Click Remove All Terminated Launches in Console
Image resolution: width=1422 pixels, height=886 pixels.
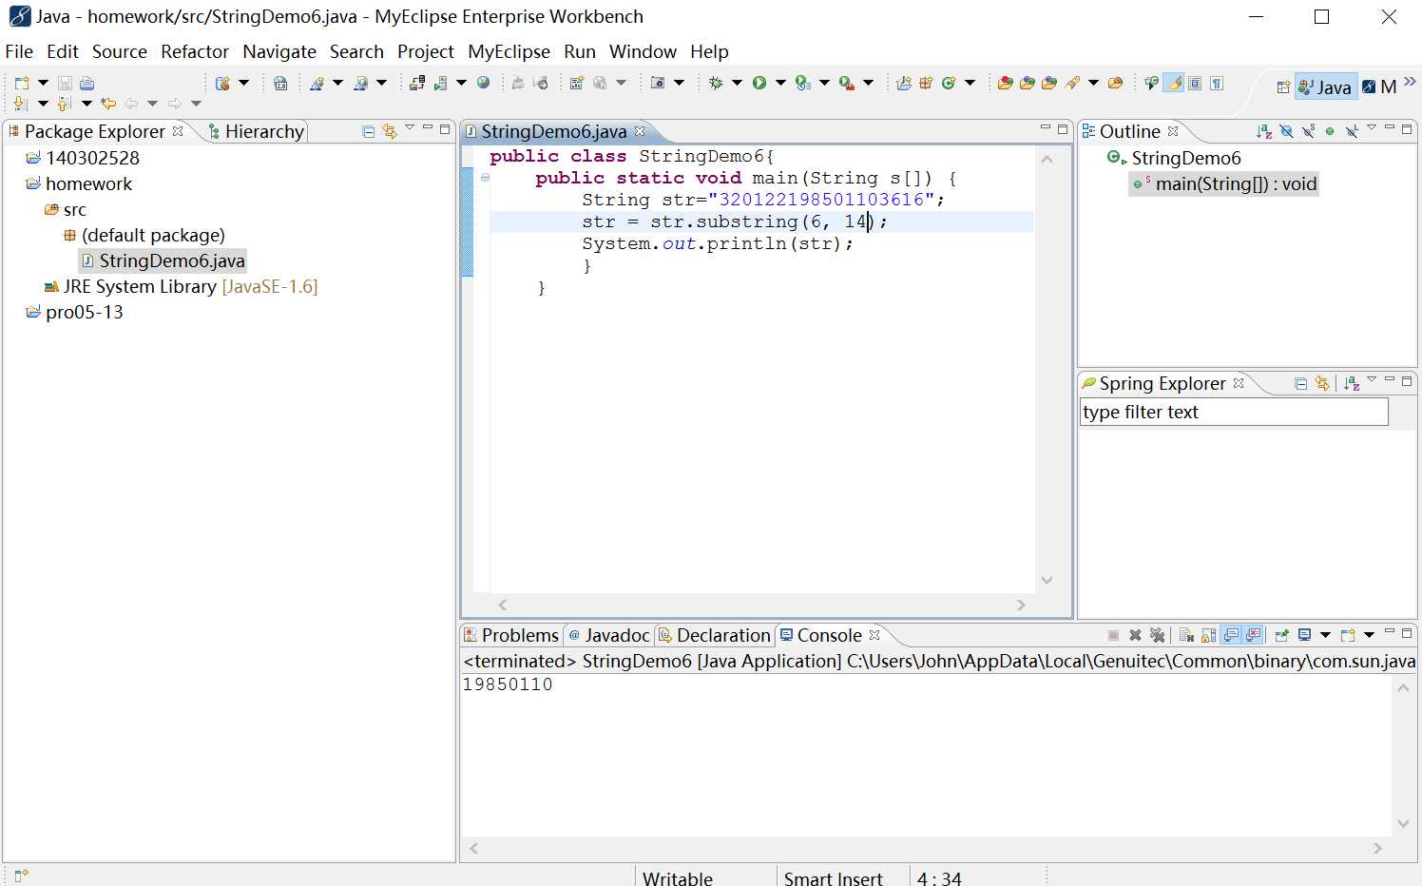tap(1157, 635)
